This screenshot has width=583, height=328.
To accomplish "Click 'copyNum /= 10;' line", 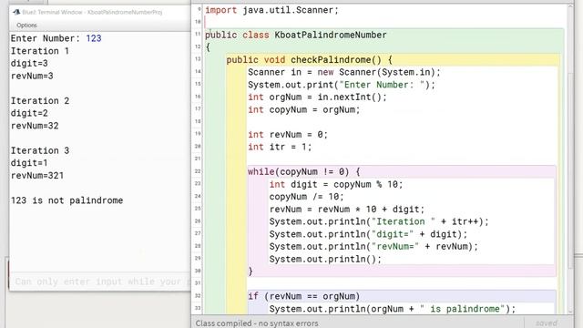I will point(306,197).
